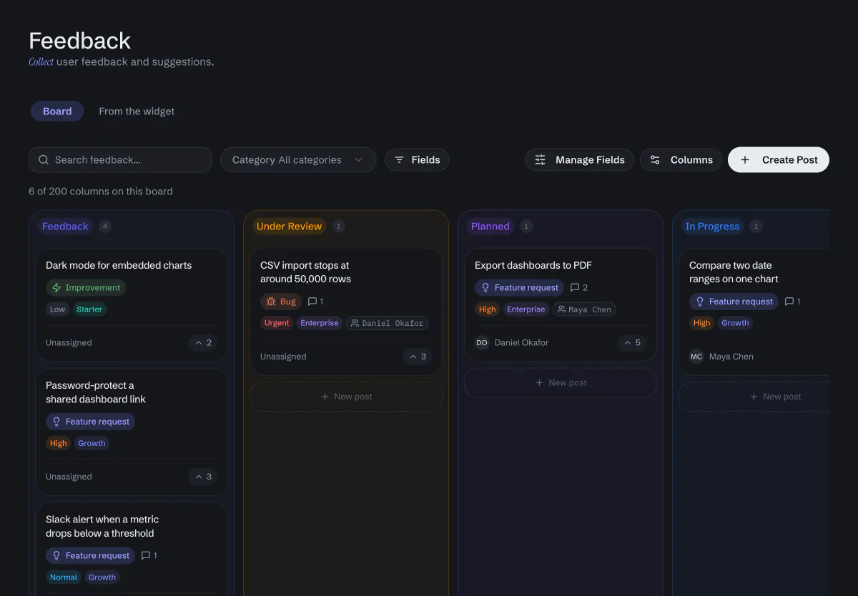This screenshot has height=596, width=858.
Task: Click High tag on Password-protect card
Action: [59, 443]
